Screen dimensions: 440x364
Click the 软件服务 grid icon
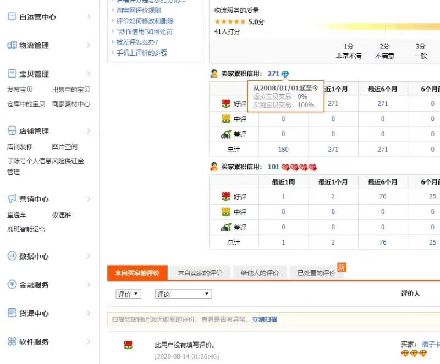[12, 341]
